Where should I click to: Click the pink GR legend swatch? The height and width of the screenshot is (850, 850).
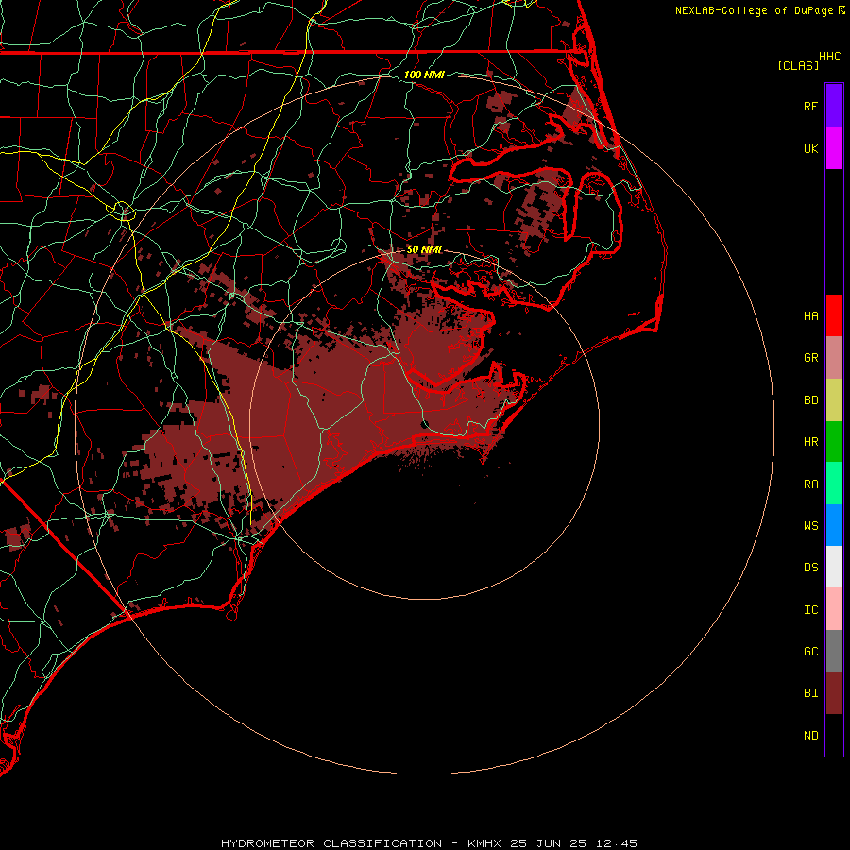834,358
